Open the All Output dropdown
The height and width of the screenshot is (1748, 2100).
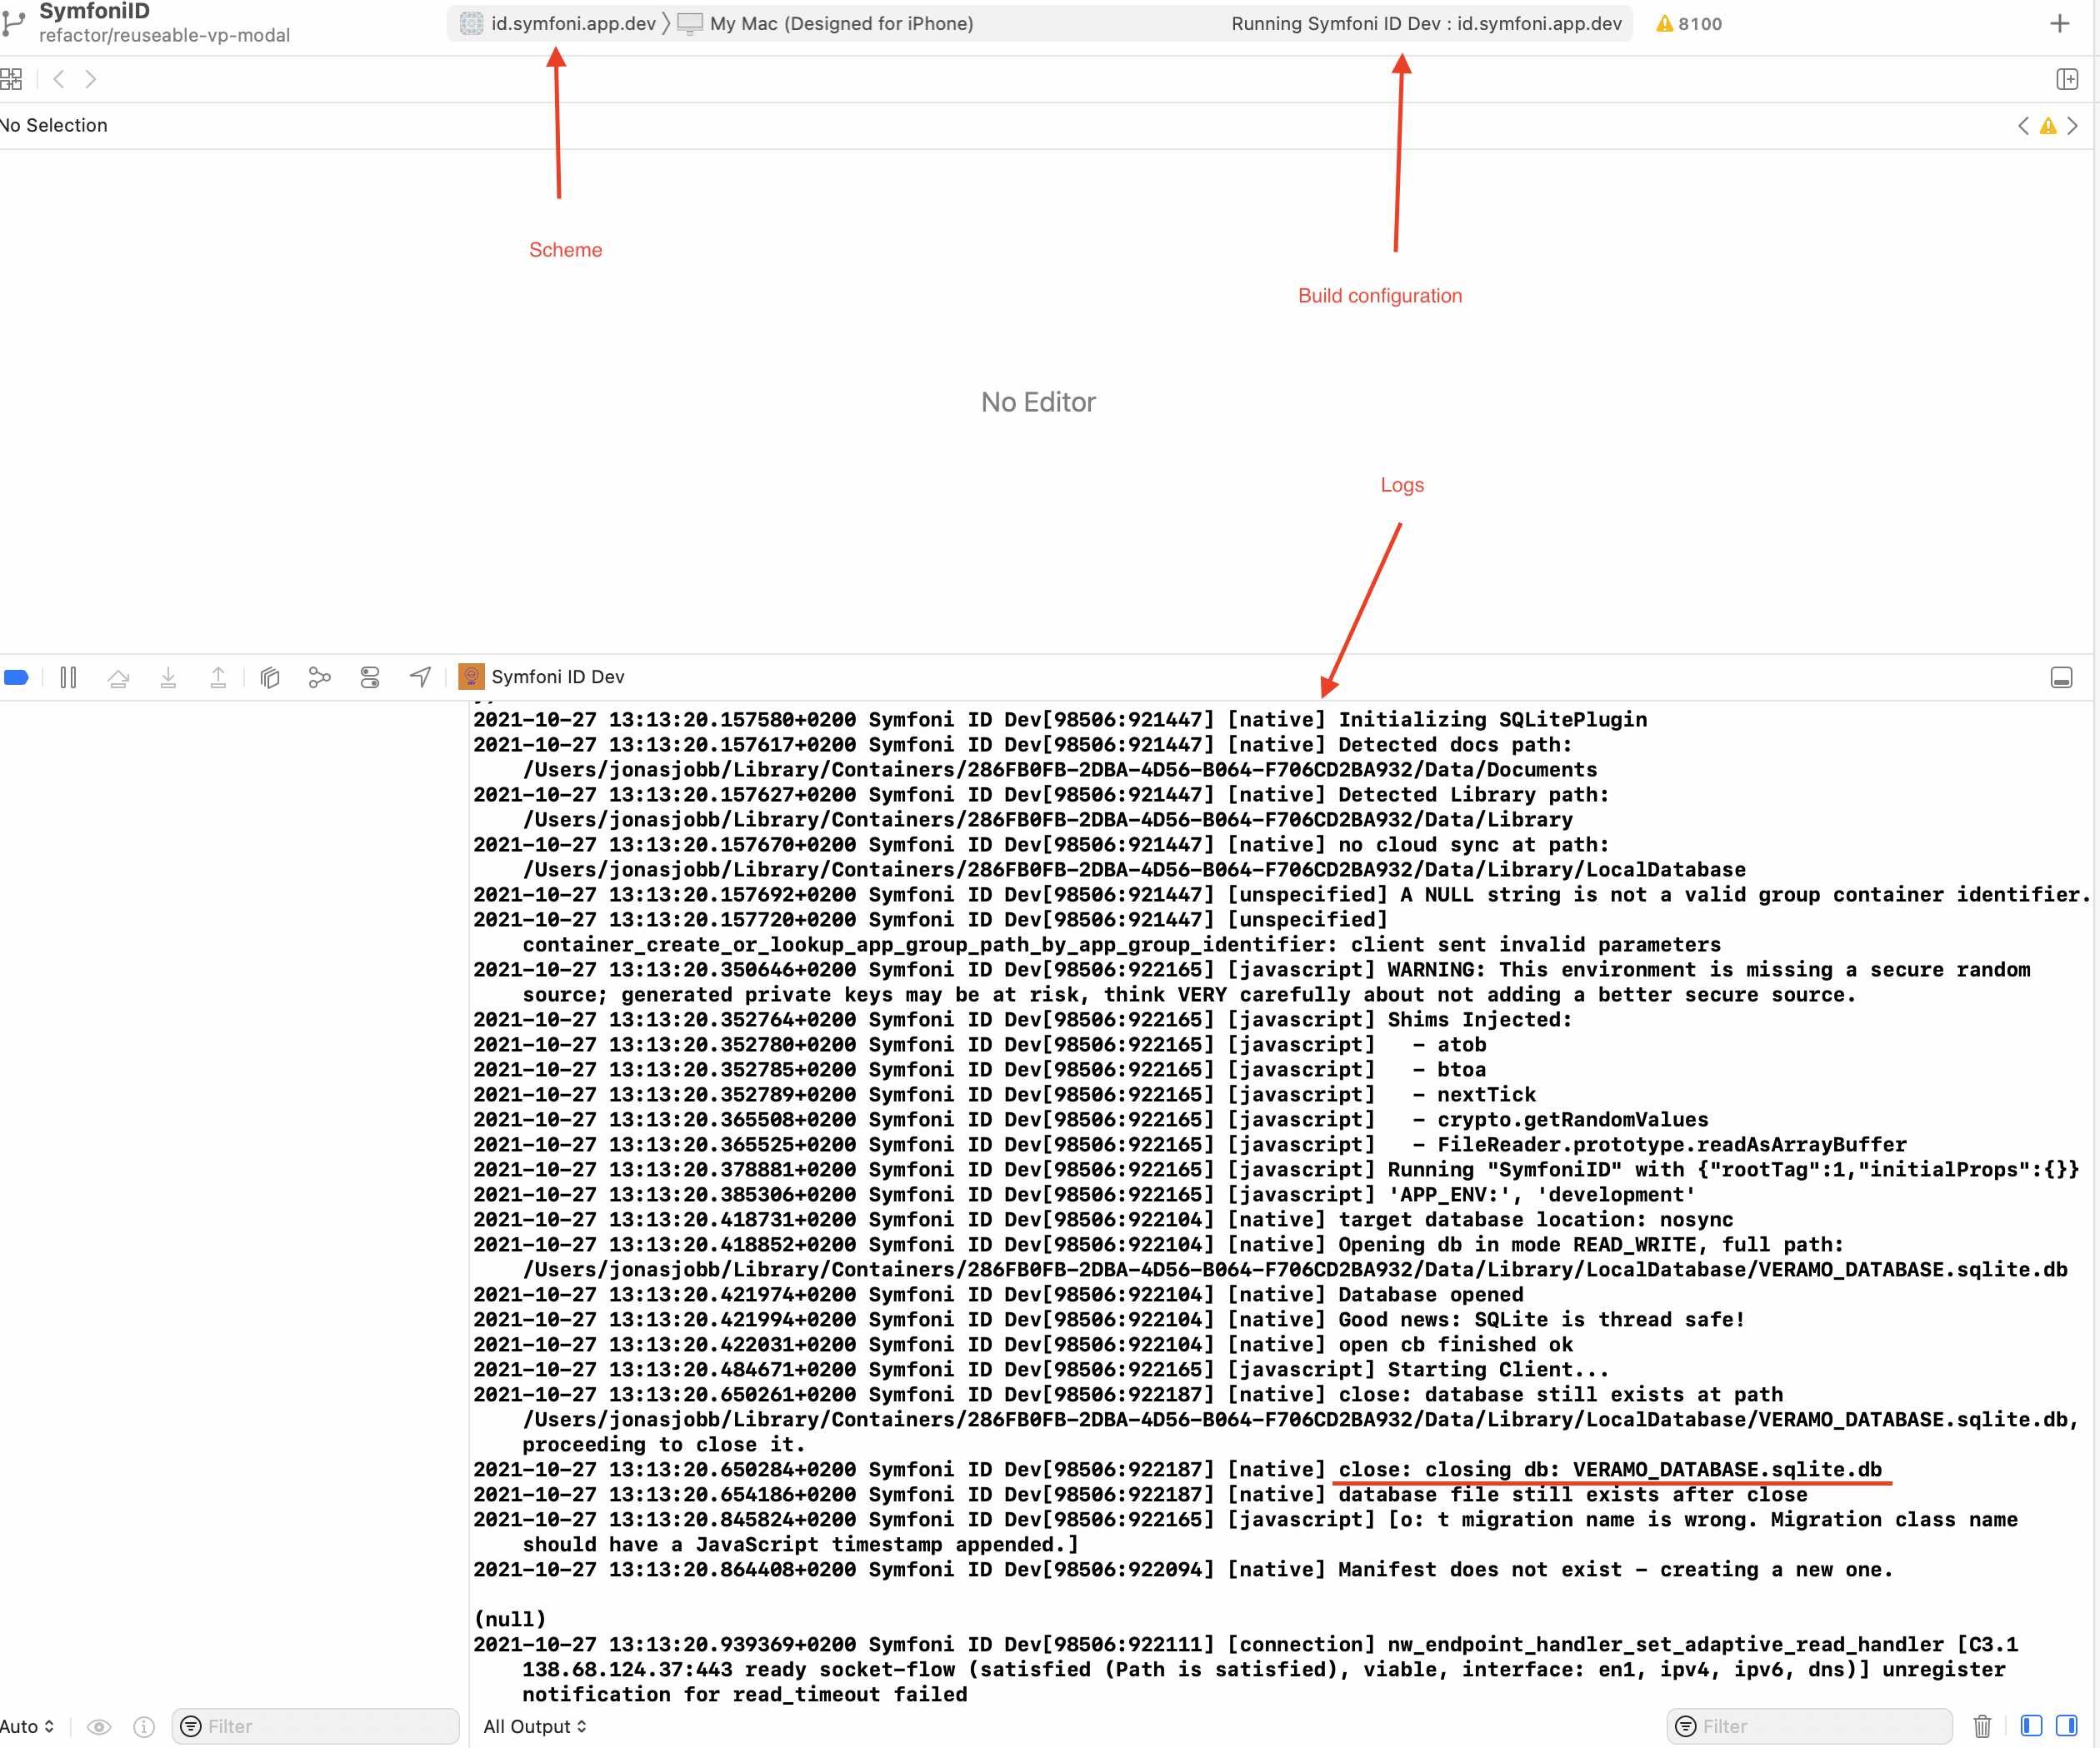point(535,1727)
